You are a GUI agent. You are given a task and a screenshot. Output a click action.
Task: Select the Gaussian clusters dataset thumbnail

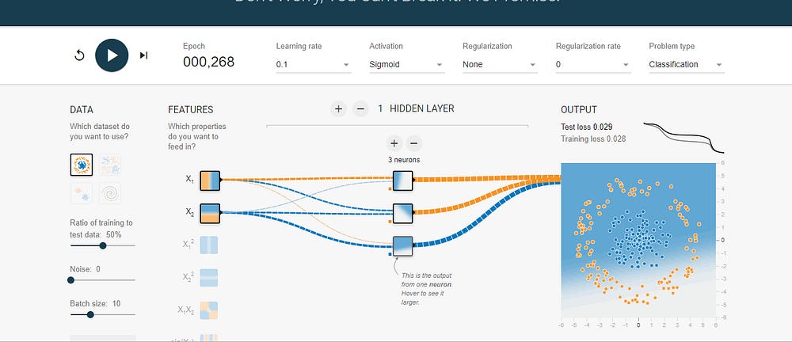tap(82, 193)
